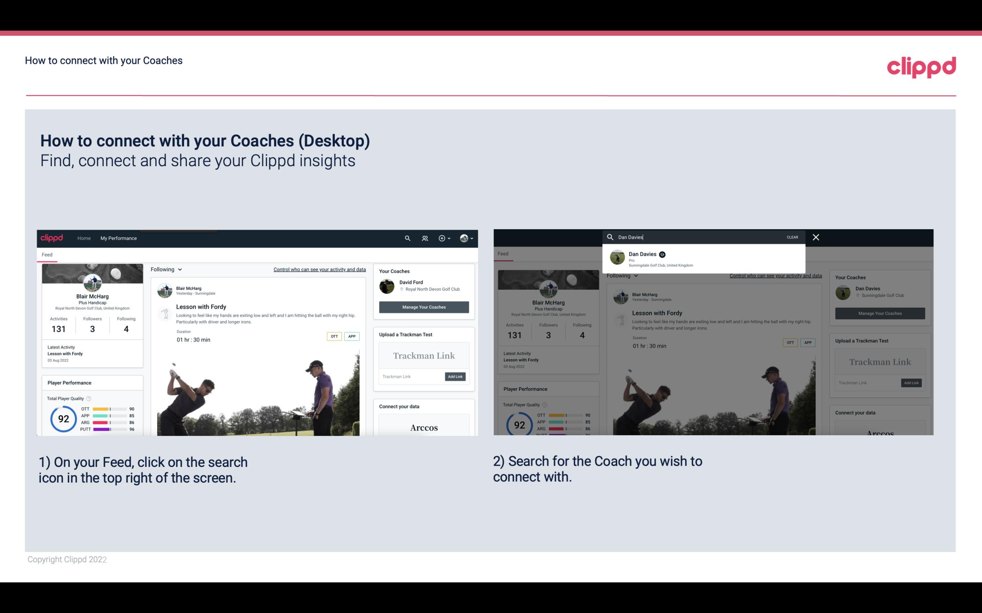
Task: Expand the player profile avatar dropdown
Action: coord(467,238)
